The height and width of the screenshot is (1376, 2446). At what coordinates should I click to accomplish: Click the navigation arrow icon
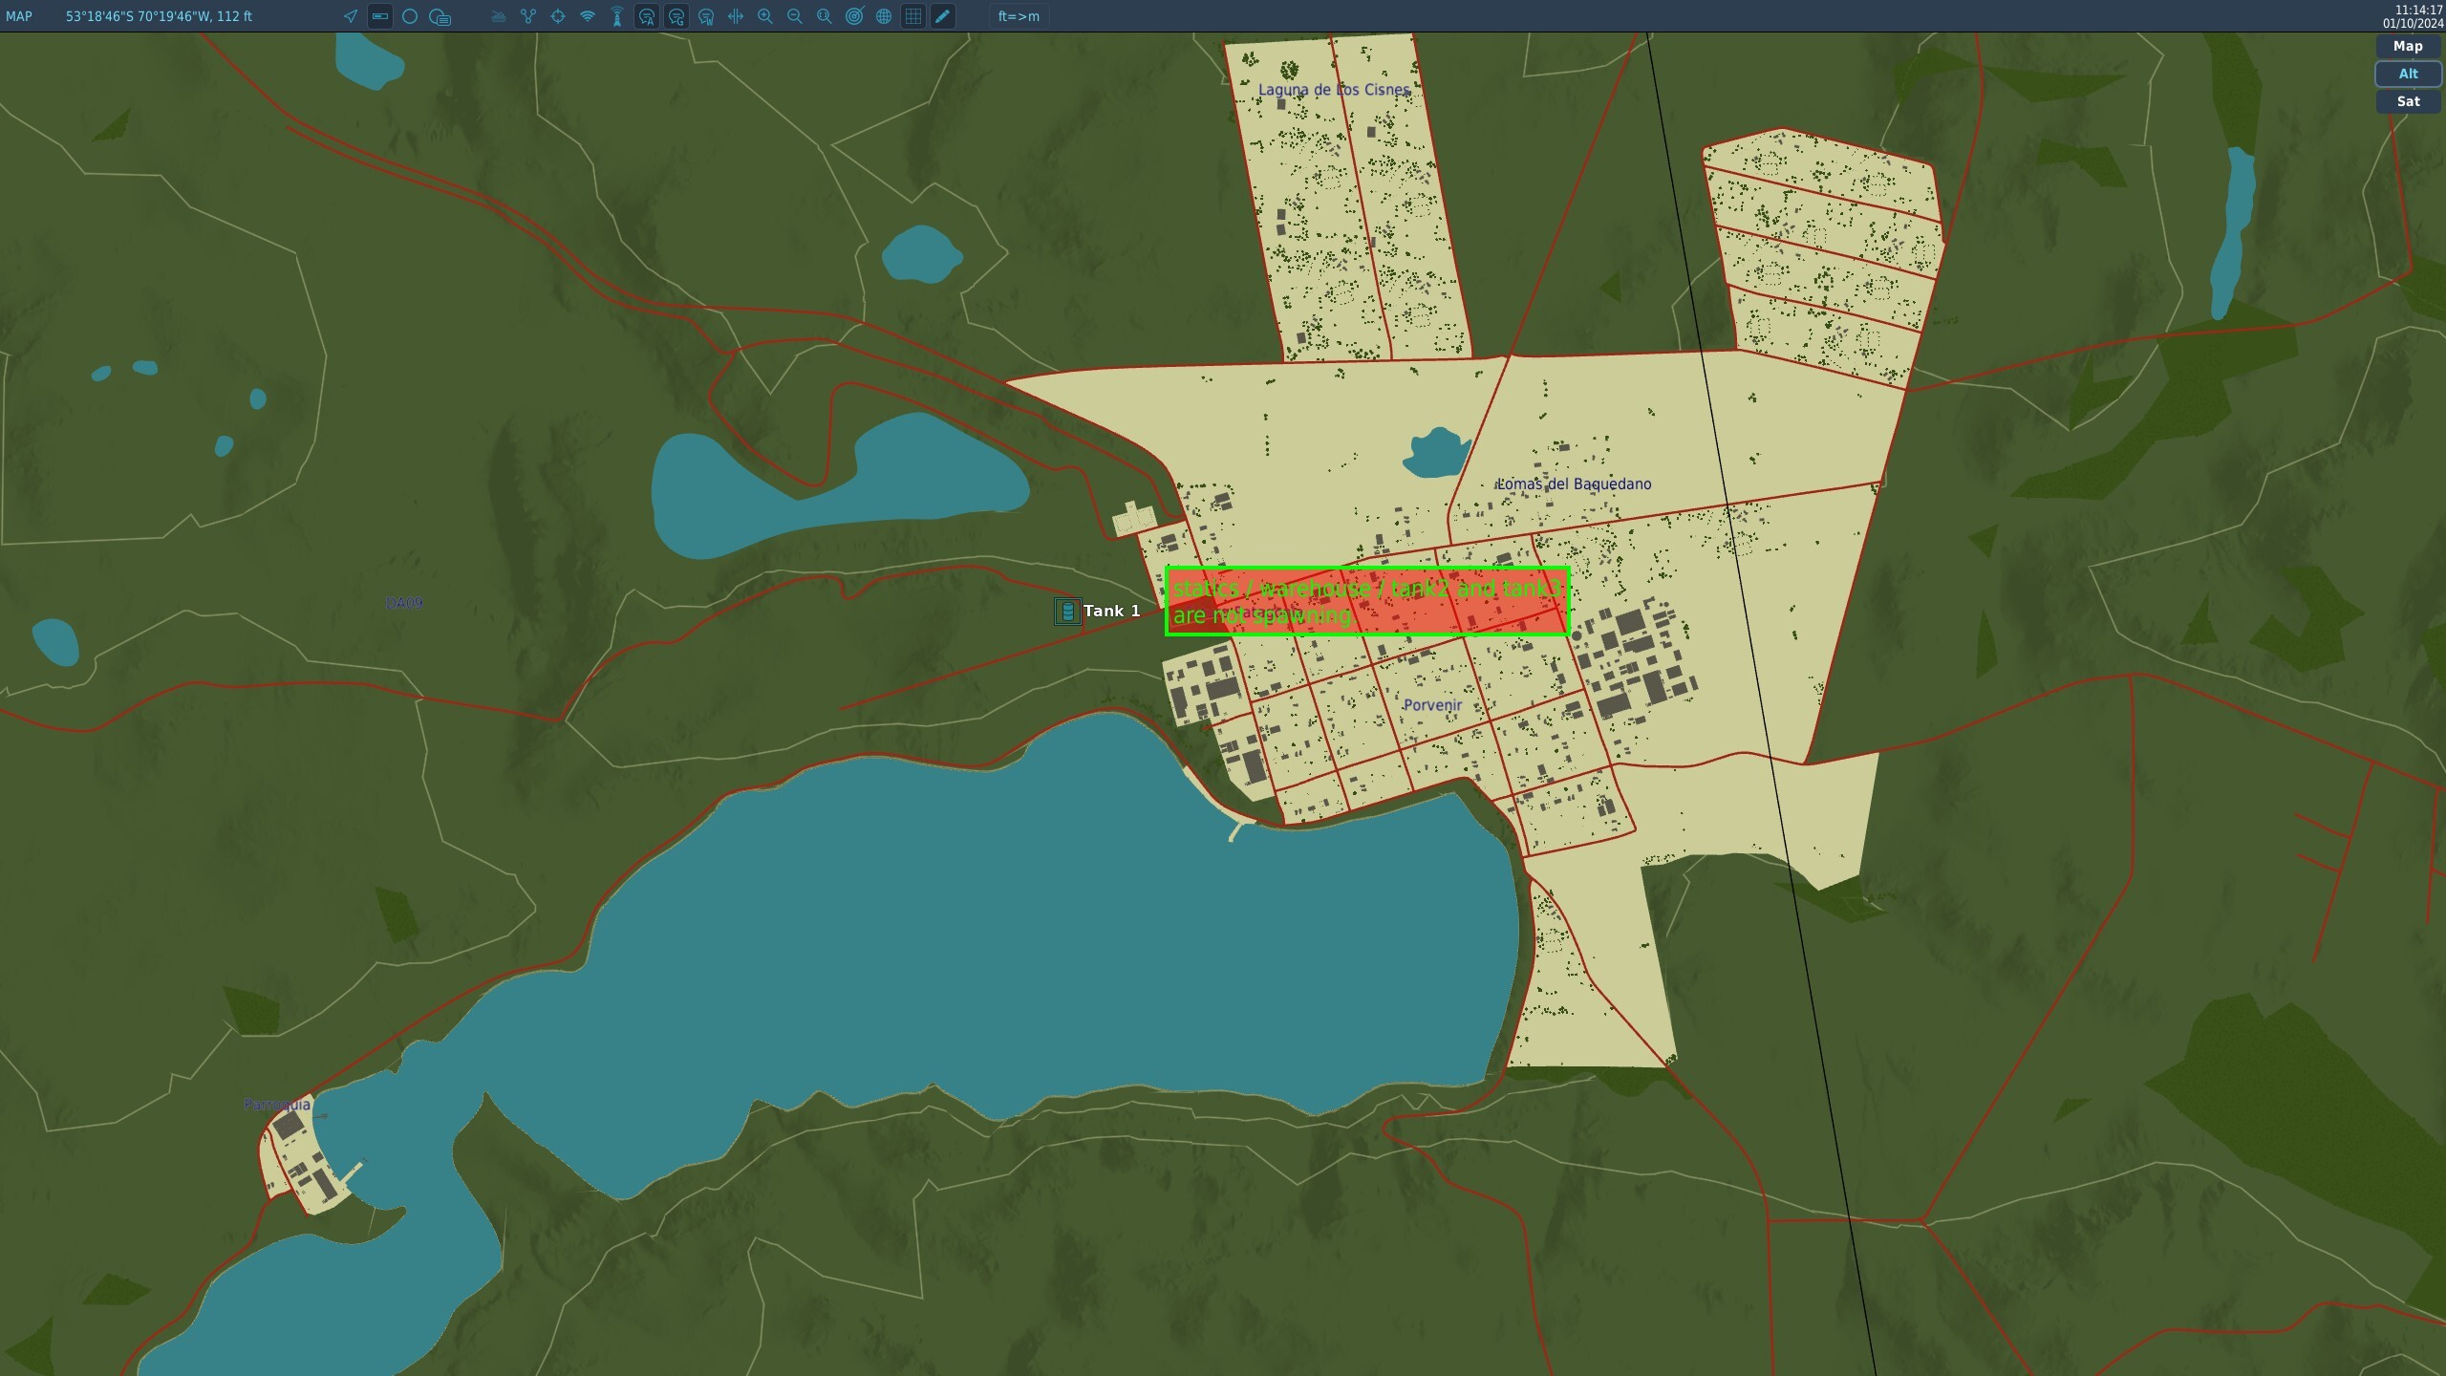[x=351, y=16]
